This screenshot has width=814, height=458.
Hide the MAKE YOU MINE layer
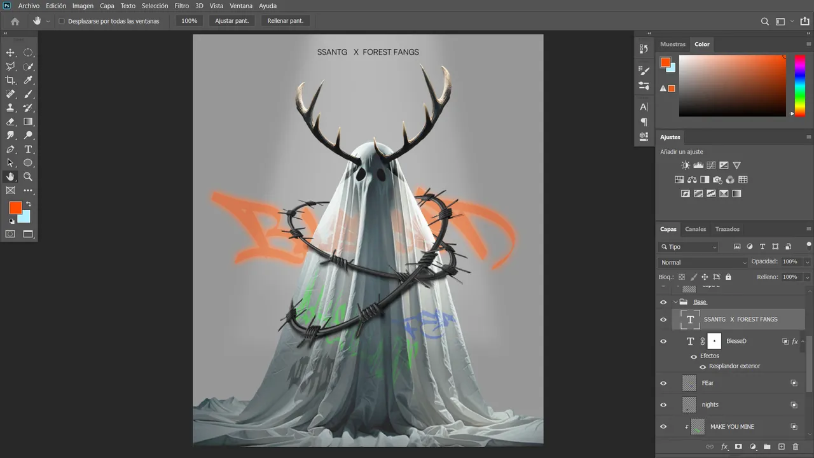click(x=663, y=427)
